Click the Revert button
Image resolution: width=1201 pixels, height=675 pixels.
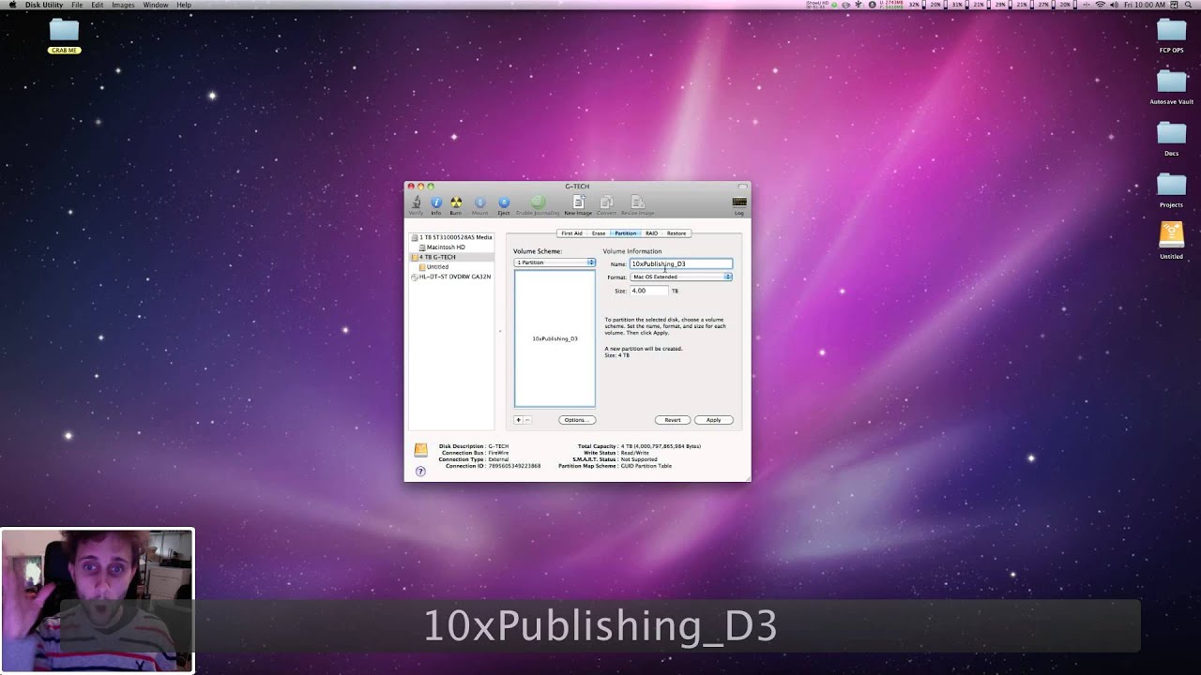pos(673,420)
